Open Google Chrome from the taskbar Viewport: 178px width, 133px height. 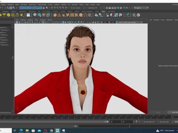[52, 130]
